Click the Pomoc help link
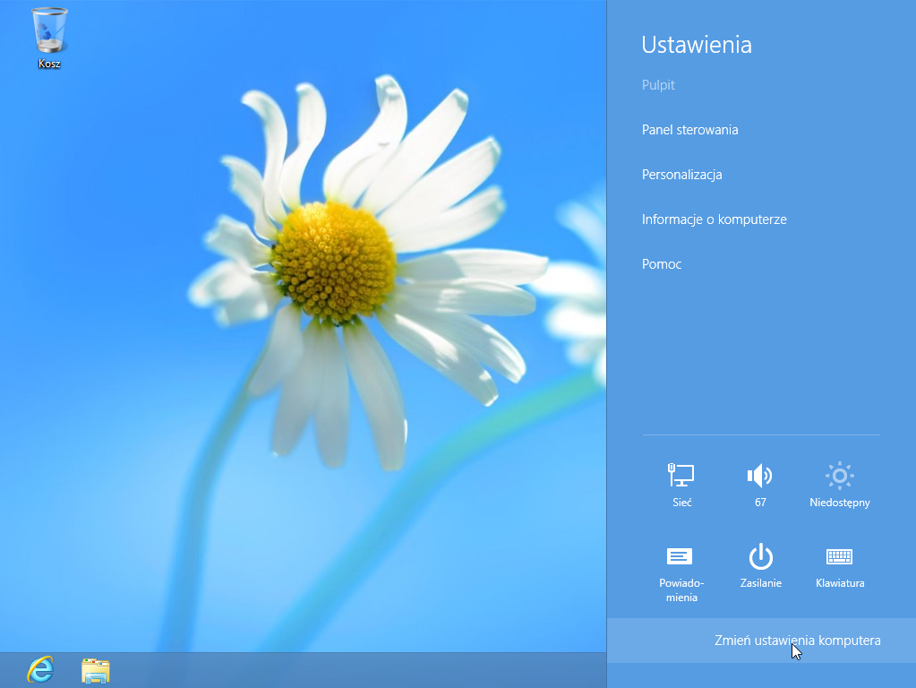Image resolution: width=916 pixels, height=688 pixels. coord(662,264)
